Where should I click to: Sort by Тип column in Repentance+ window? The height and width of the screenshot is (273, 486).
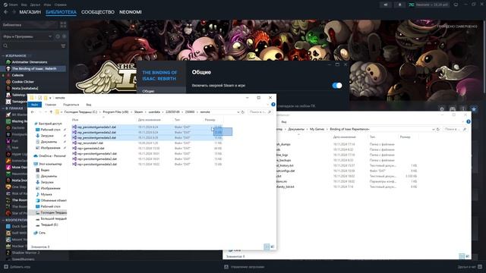372,136
